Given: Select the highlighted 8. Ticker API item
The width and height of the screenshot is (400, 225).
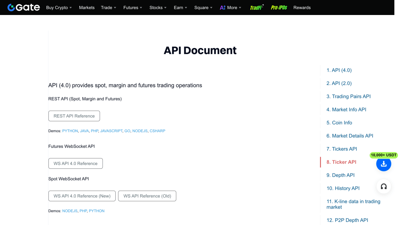Looking at the screenshot, I should point(341,162).
